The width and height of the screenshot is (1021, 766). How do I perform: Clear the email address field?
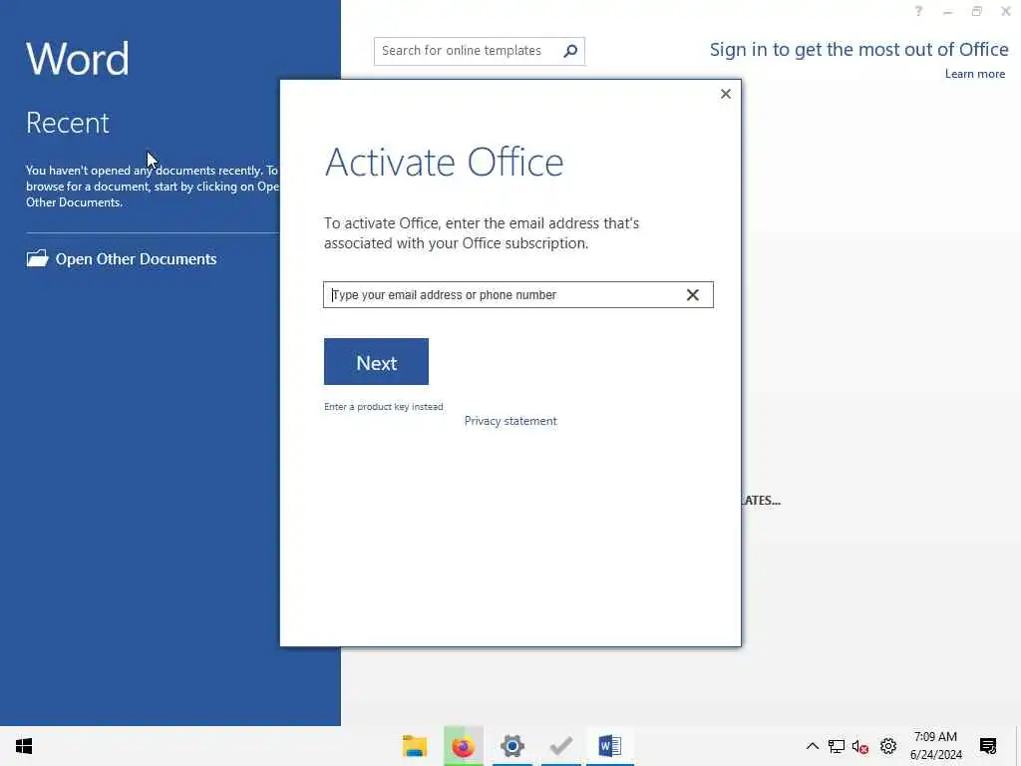point(692,295)
